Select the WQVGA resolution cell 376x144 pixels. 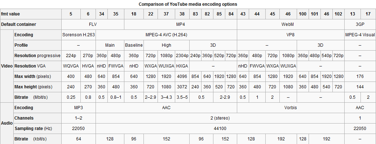click(70, 66)
